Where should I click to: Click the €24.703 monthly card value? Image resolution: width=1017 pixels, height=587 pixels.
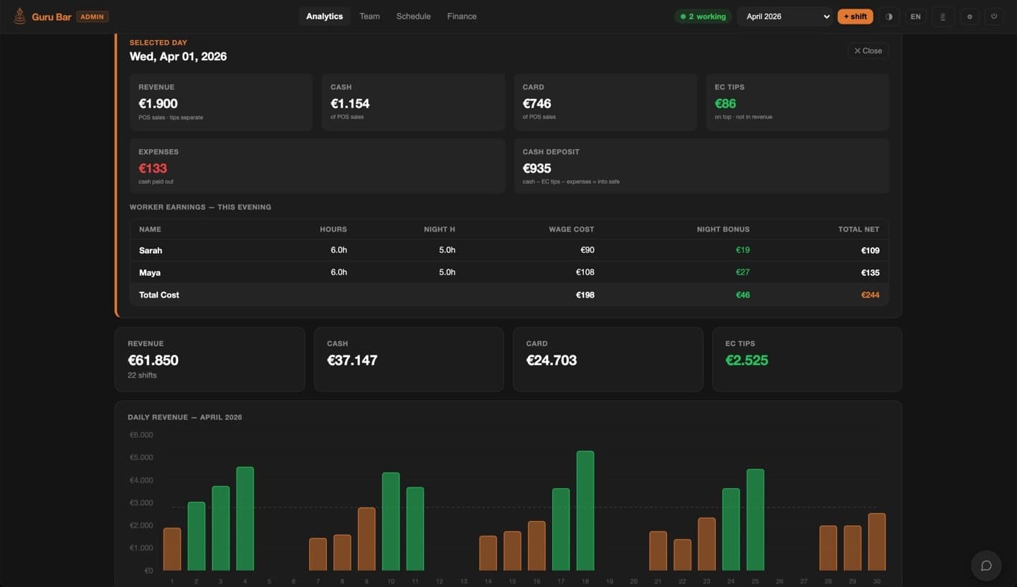tap(552, 361)
